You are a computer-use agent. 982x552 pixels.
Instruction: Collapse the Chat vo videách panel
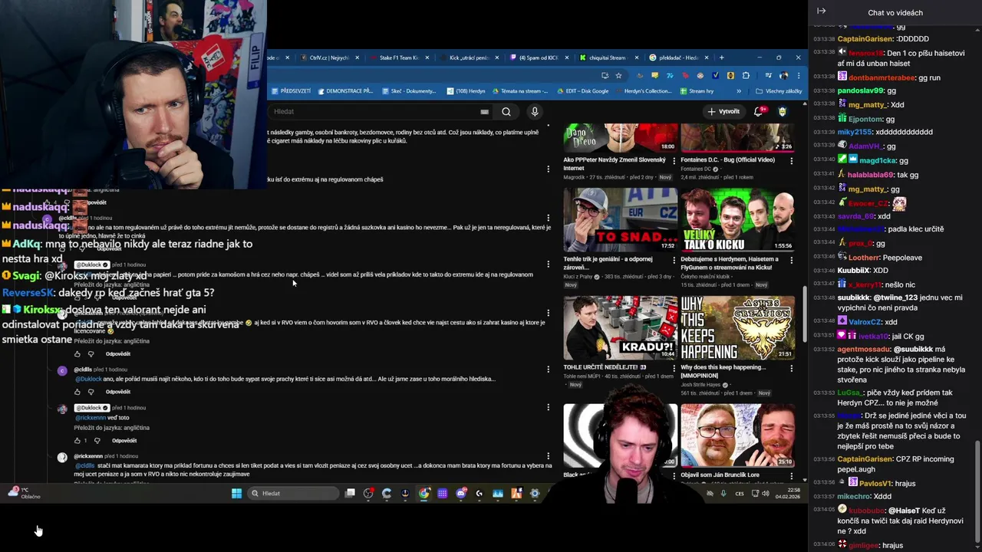coord(821,11)
